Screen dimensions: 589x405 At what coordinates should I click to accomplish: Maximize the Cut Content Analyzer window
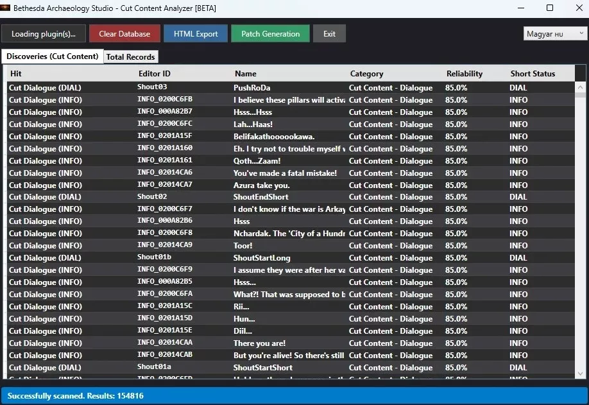550,8
